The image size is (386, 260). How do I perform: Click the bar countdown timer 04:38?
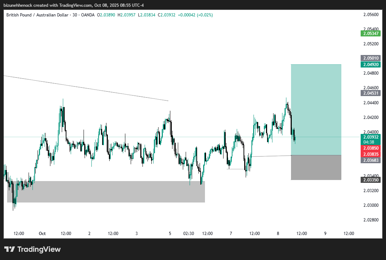[x=371, y=142]
